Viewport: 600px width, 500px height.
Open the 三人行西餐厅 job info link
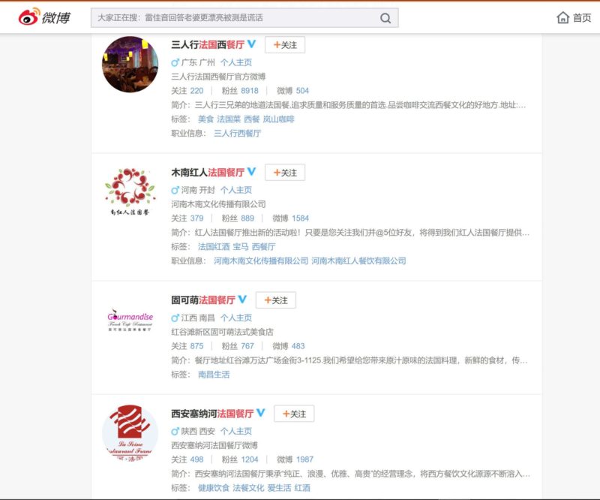click(x=237, y=134)
